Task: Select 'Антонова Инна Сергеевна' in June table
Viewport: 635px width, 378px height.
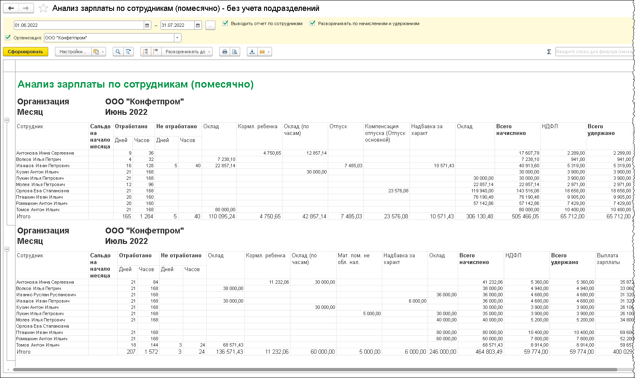Action: (x=45, y=153)
